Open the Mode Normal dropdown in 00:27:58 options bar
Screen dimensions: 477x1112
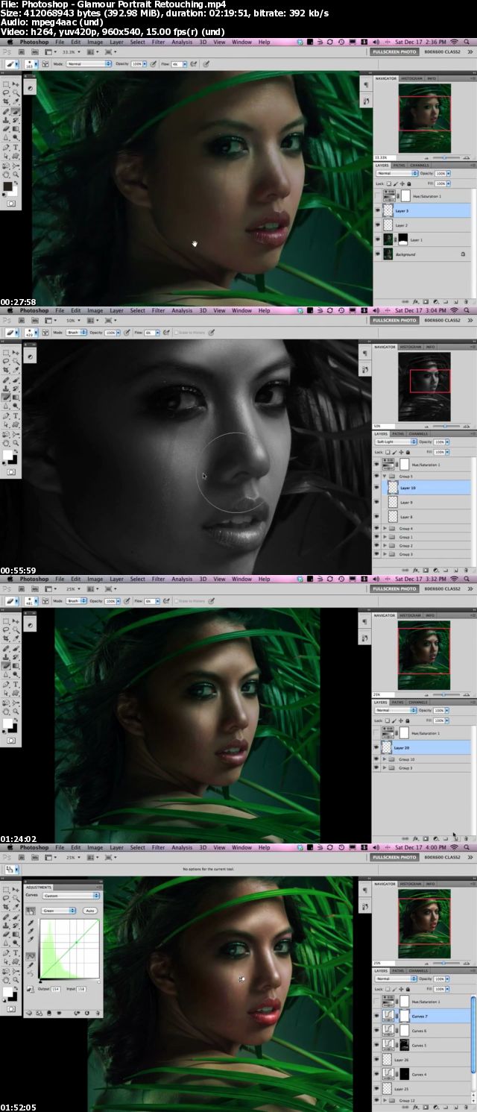click(88, 64)
